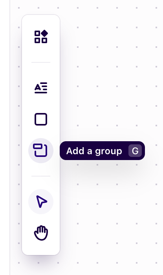Toggle the open-palm grab mode

coord(41,233)
